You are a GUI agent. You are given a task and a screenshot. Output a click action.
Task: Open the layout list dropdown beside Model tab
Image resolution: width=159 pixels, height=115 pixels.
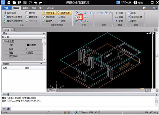tap(147, 91)
